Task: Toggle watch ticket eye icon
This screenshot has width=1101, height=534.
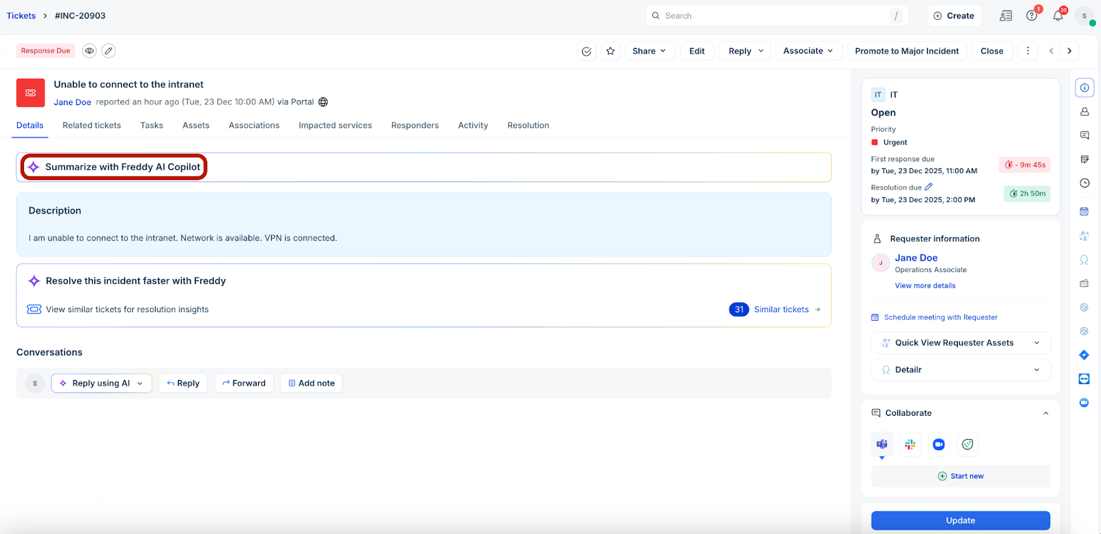Action: (x=89, y=51)
